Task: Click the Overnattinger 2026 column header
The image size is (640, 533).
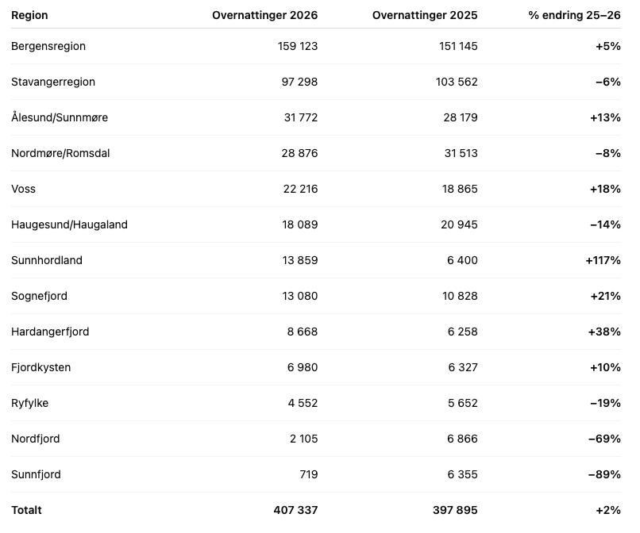Action: (264, 15)
